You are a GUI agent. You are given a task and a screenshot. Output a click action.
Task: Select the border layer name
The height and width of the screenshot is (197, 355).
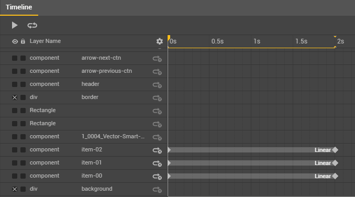coord(90,97)
